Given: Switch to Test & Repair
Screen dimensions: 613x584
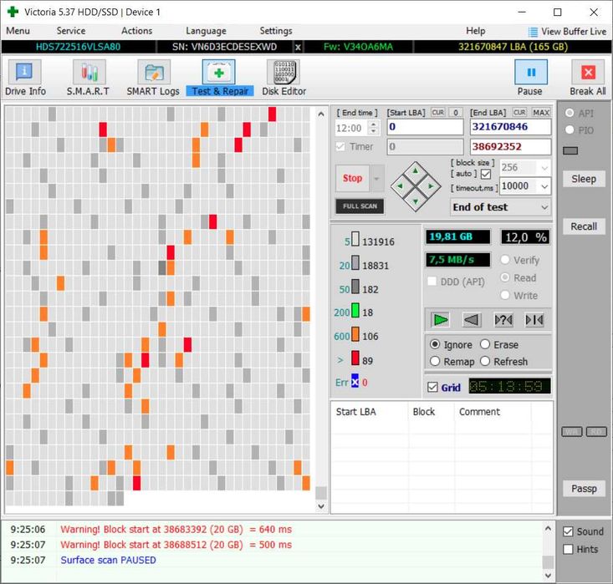Looking at the screenshot, I should [219, 78].
